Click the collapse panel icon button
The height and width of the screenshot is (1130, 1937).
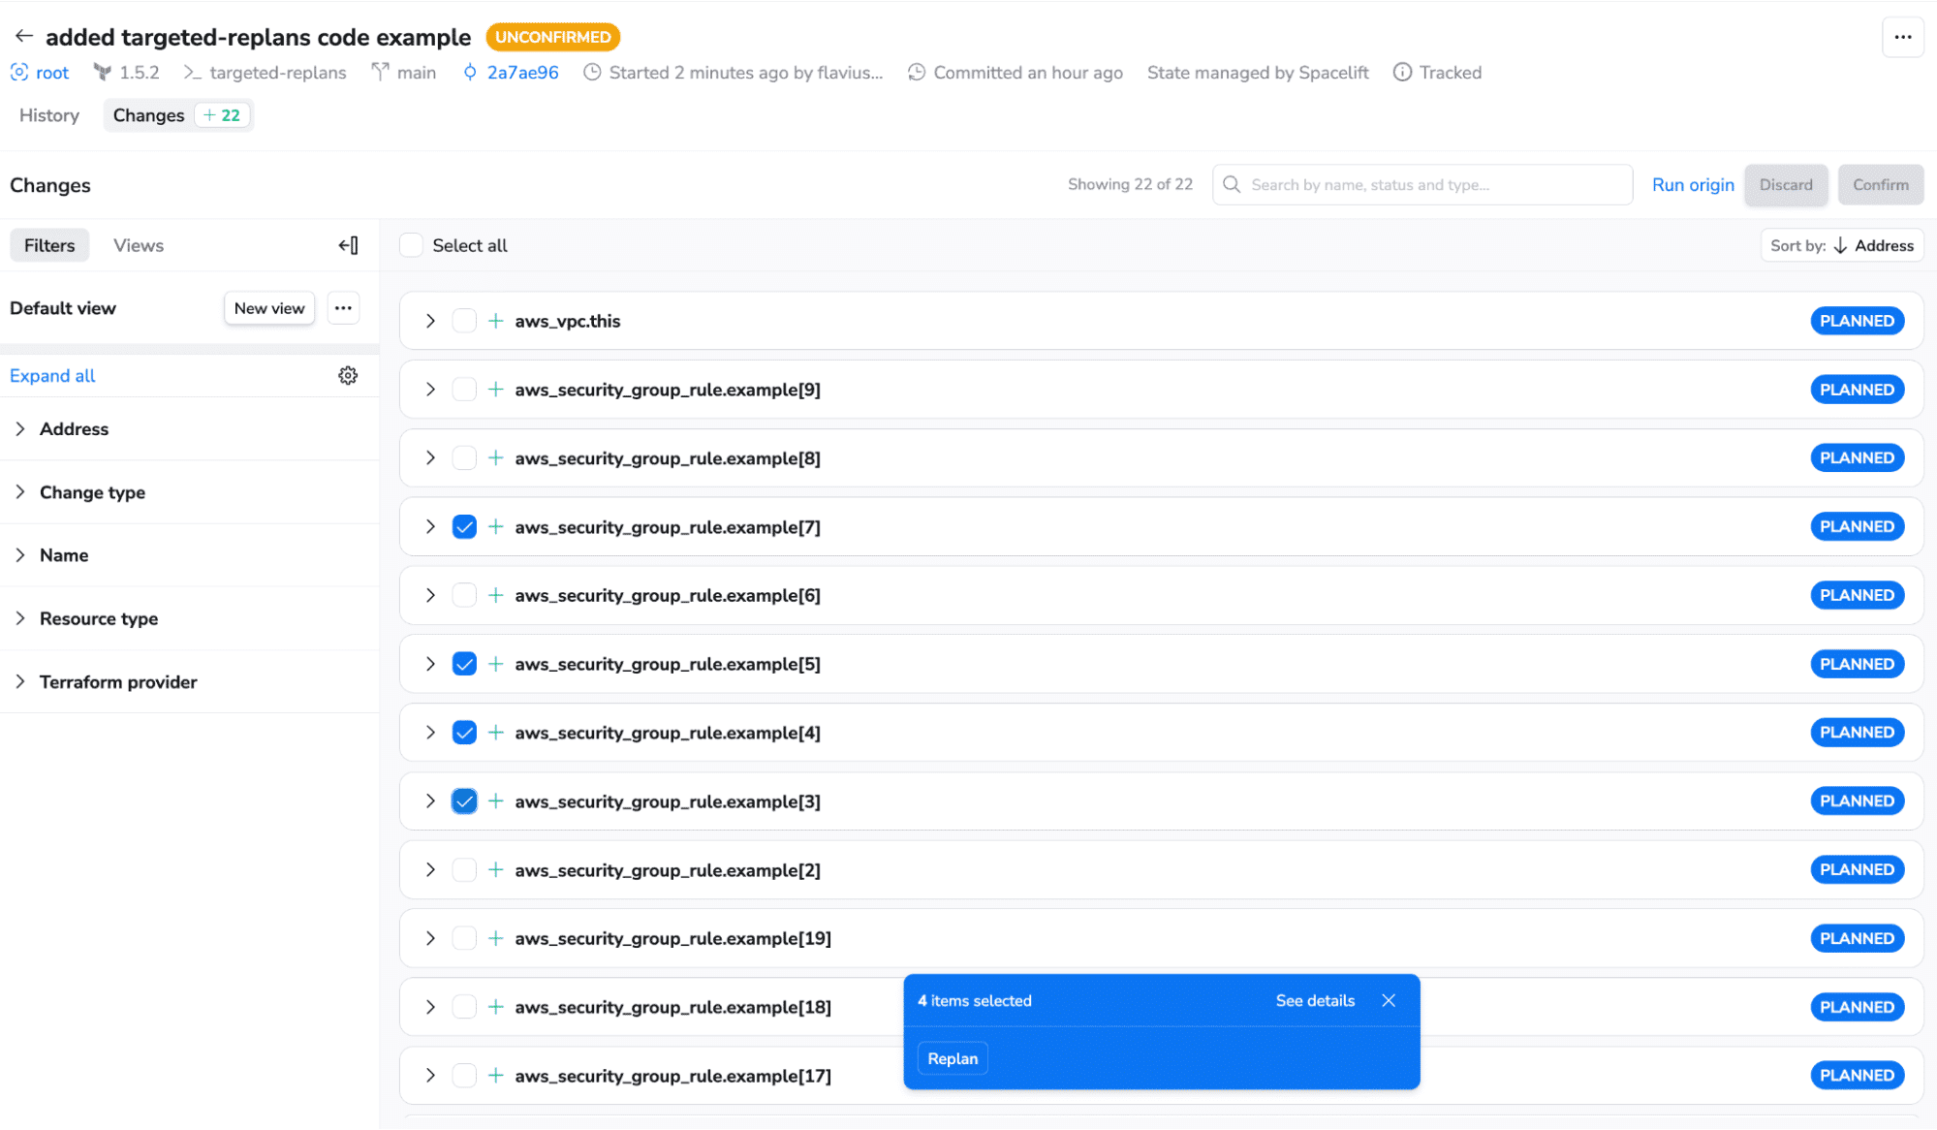(x=349, y=243)
